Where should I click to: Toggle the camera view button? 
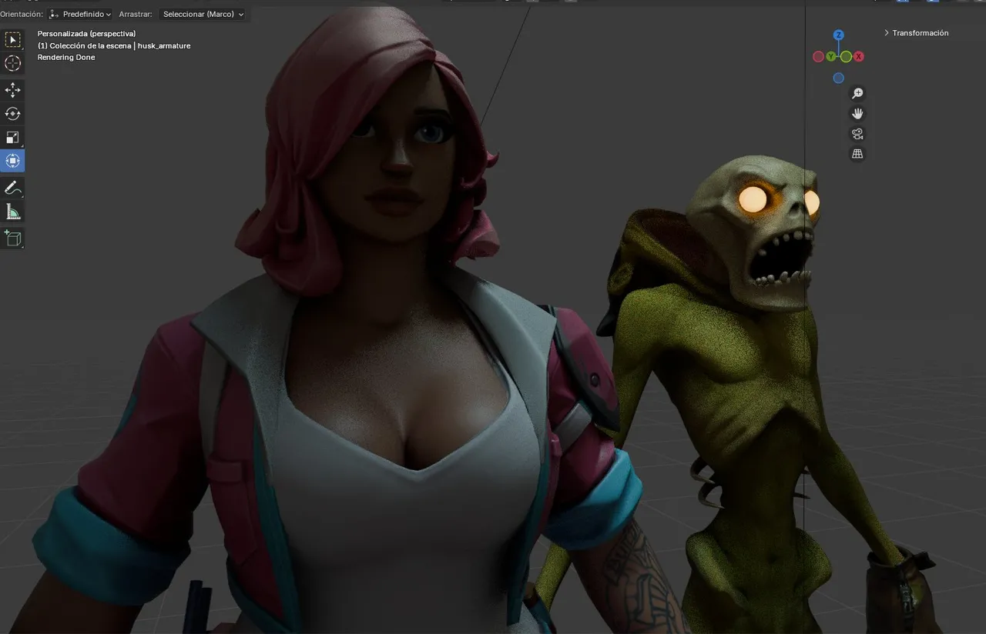coord(857,134)
